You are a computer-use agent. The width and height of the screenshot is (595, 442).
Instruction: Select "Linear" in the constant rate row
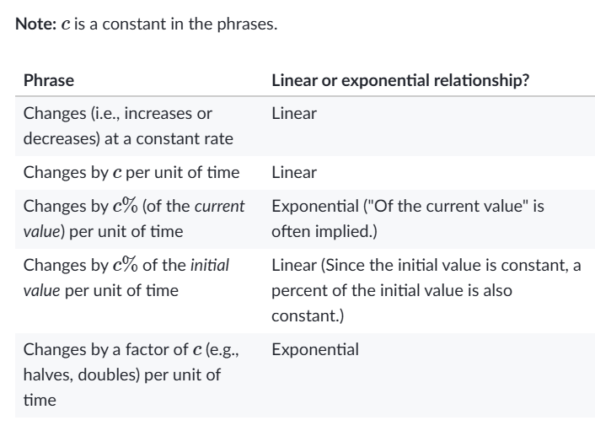[294, 113]
